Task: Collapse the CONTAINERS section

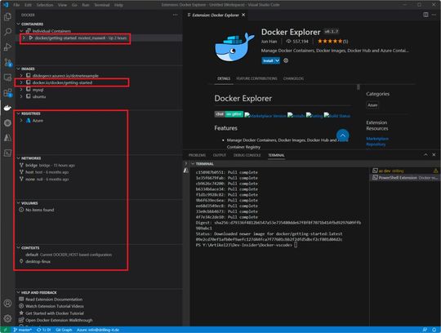Action: click(x=19, y=24)
